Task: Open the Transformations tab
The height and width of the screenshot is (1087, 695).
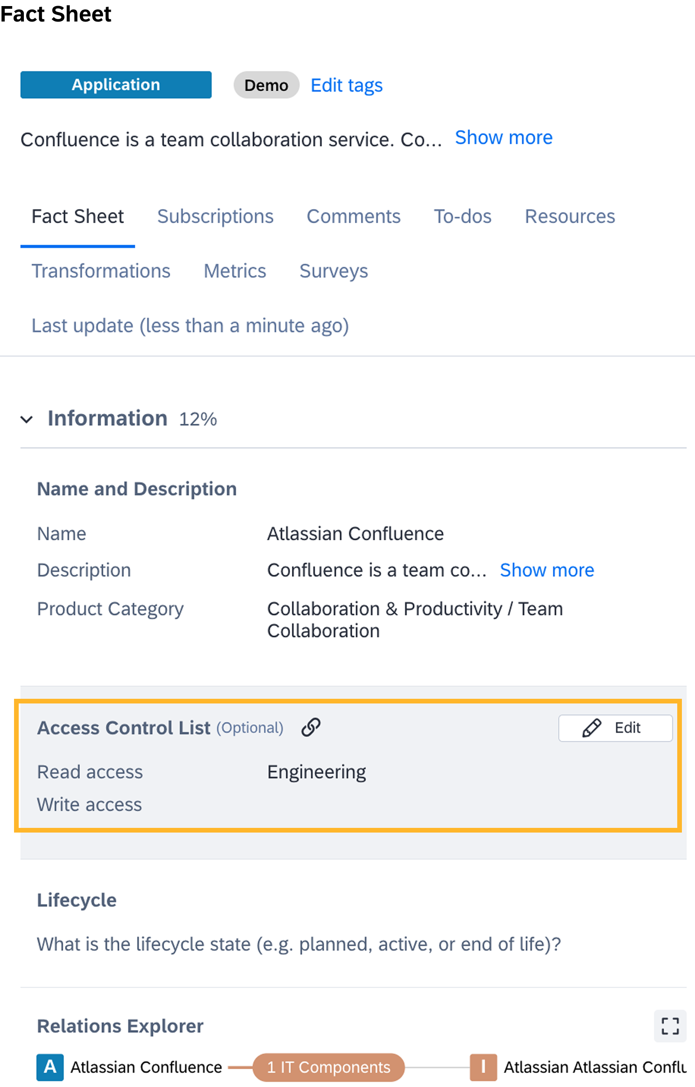Action: pyautogui.click(x=101, y=271)
